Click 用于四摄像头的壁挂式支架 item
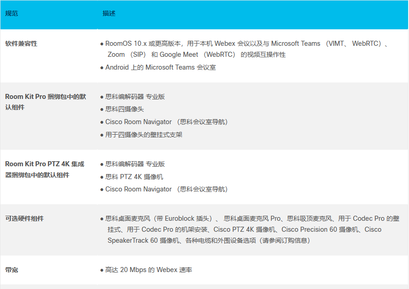Viewport: 409px width, 289px height. click(x=144, y=135)
